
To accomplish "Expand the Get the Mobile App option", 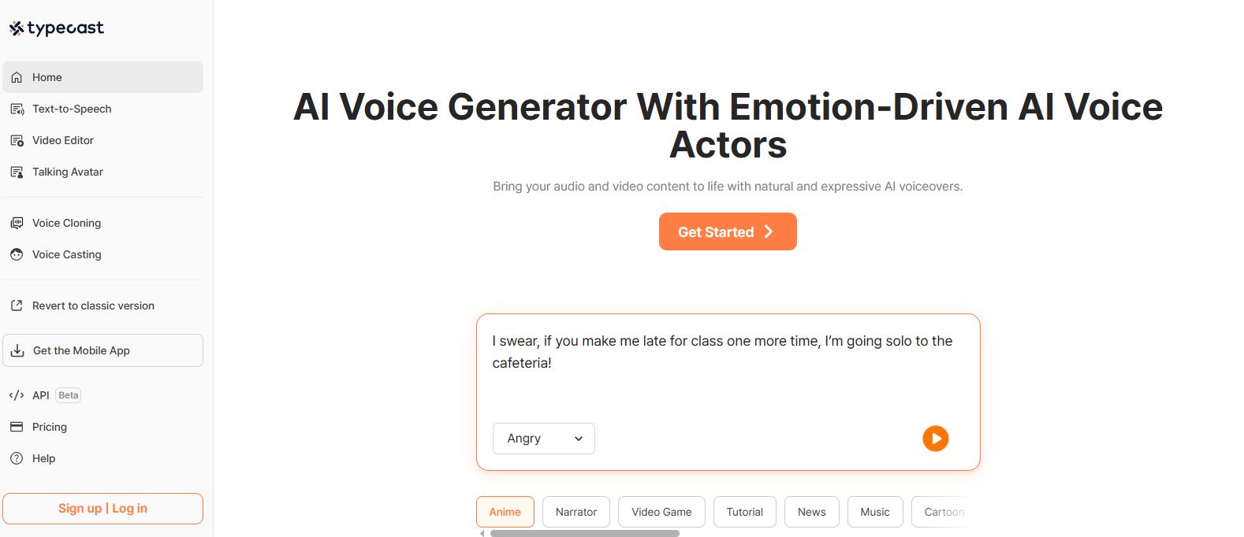I will click(80, 350).
